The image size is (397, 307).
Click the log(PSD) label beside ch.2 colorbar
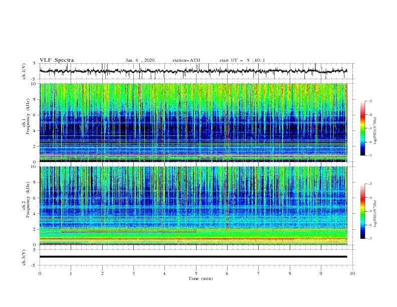[375, 214]
